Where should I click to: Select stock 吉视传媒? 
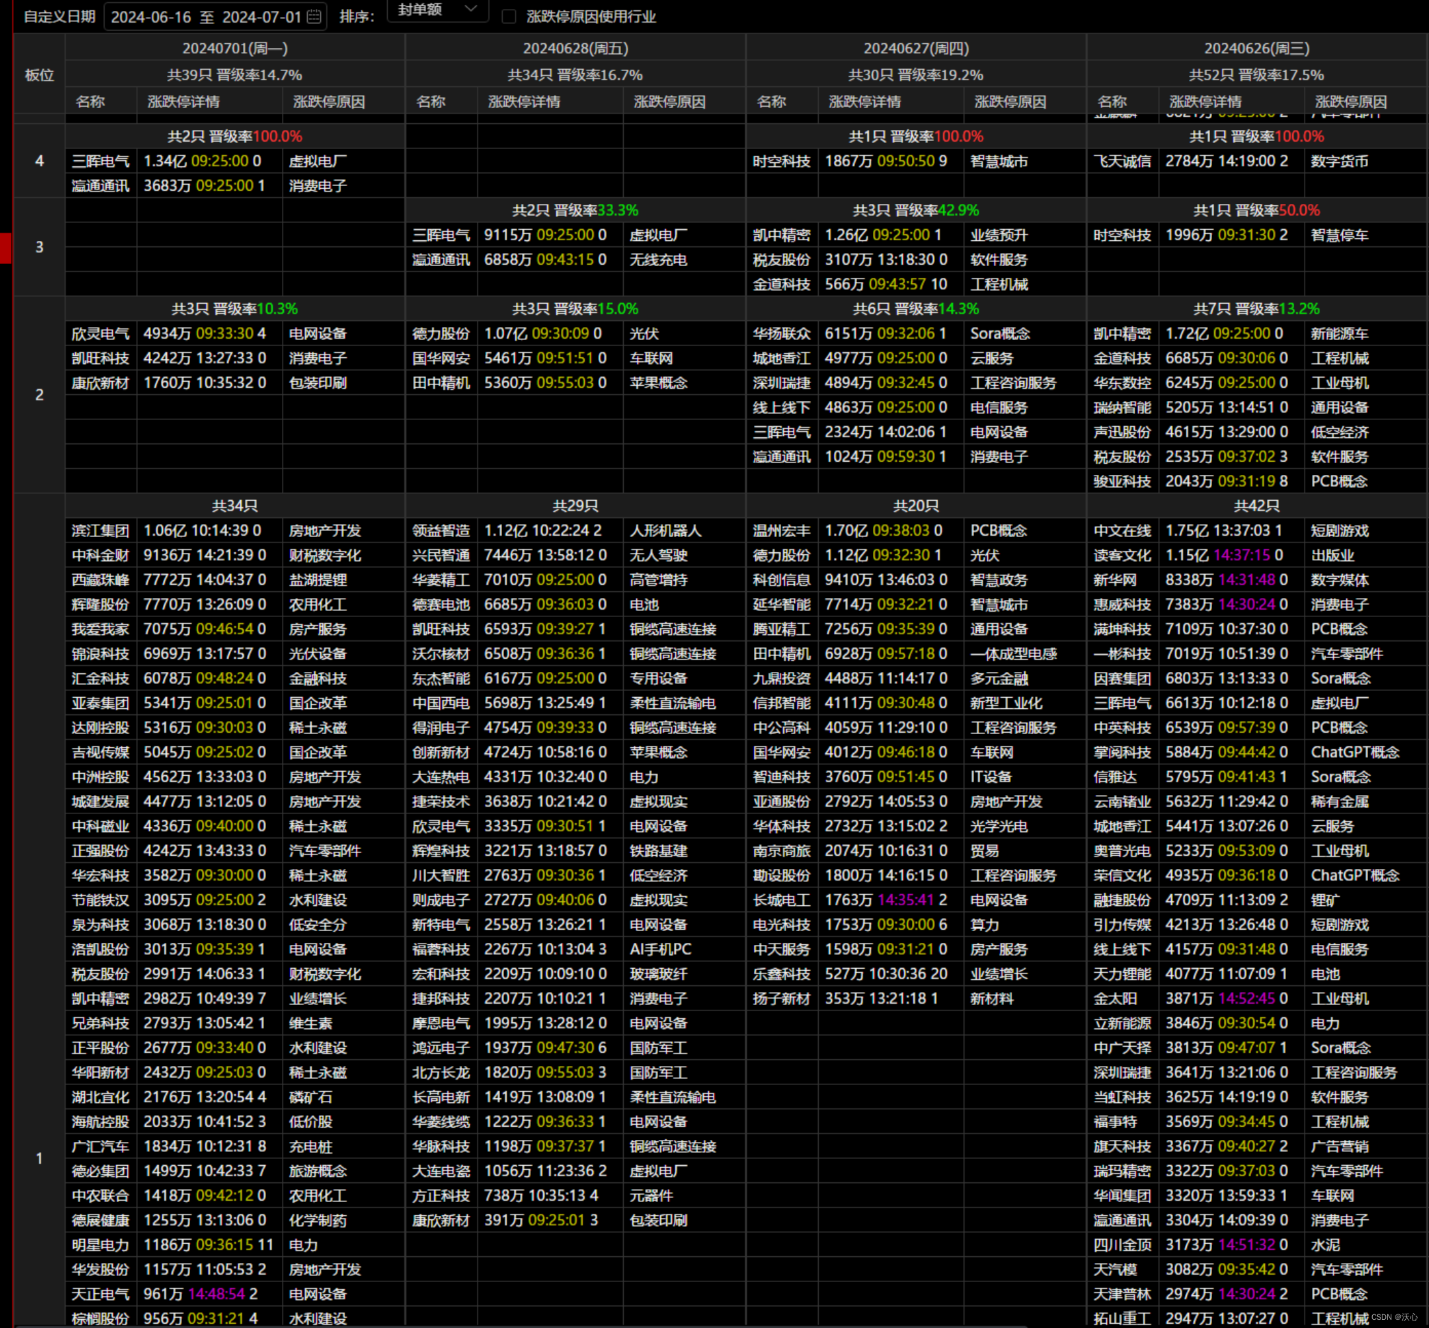101,753
